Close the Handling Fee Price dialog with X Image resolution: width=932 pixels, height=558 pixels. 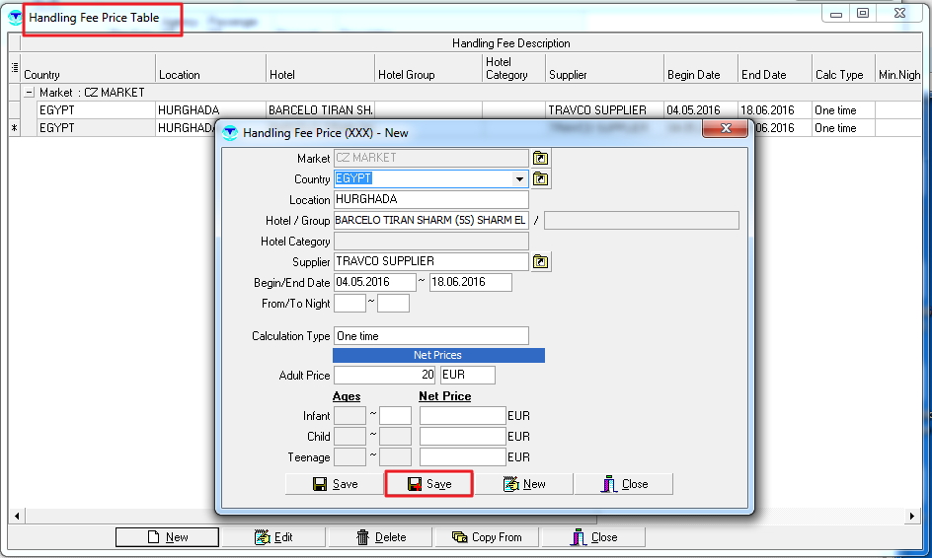tap(726, 130)
